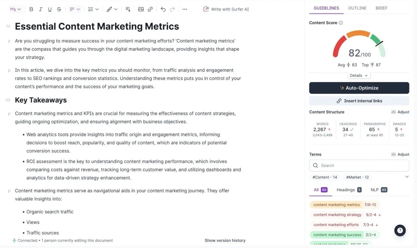Show version history of the document
Viewport: 417px width, 248px height.
225,240
